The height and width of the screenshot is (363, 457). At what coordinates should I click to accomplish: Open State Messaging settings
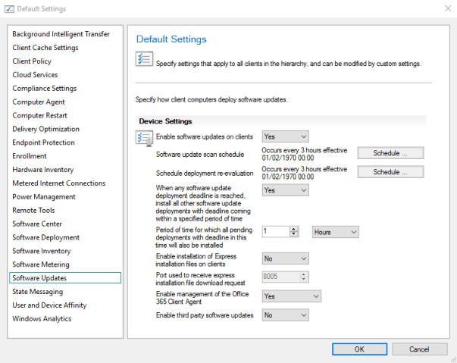pyautogui.click(x=38, y=292)
